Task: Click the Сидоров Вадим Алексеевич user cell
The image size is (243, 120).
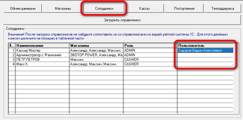Action: click(205, 50)
